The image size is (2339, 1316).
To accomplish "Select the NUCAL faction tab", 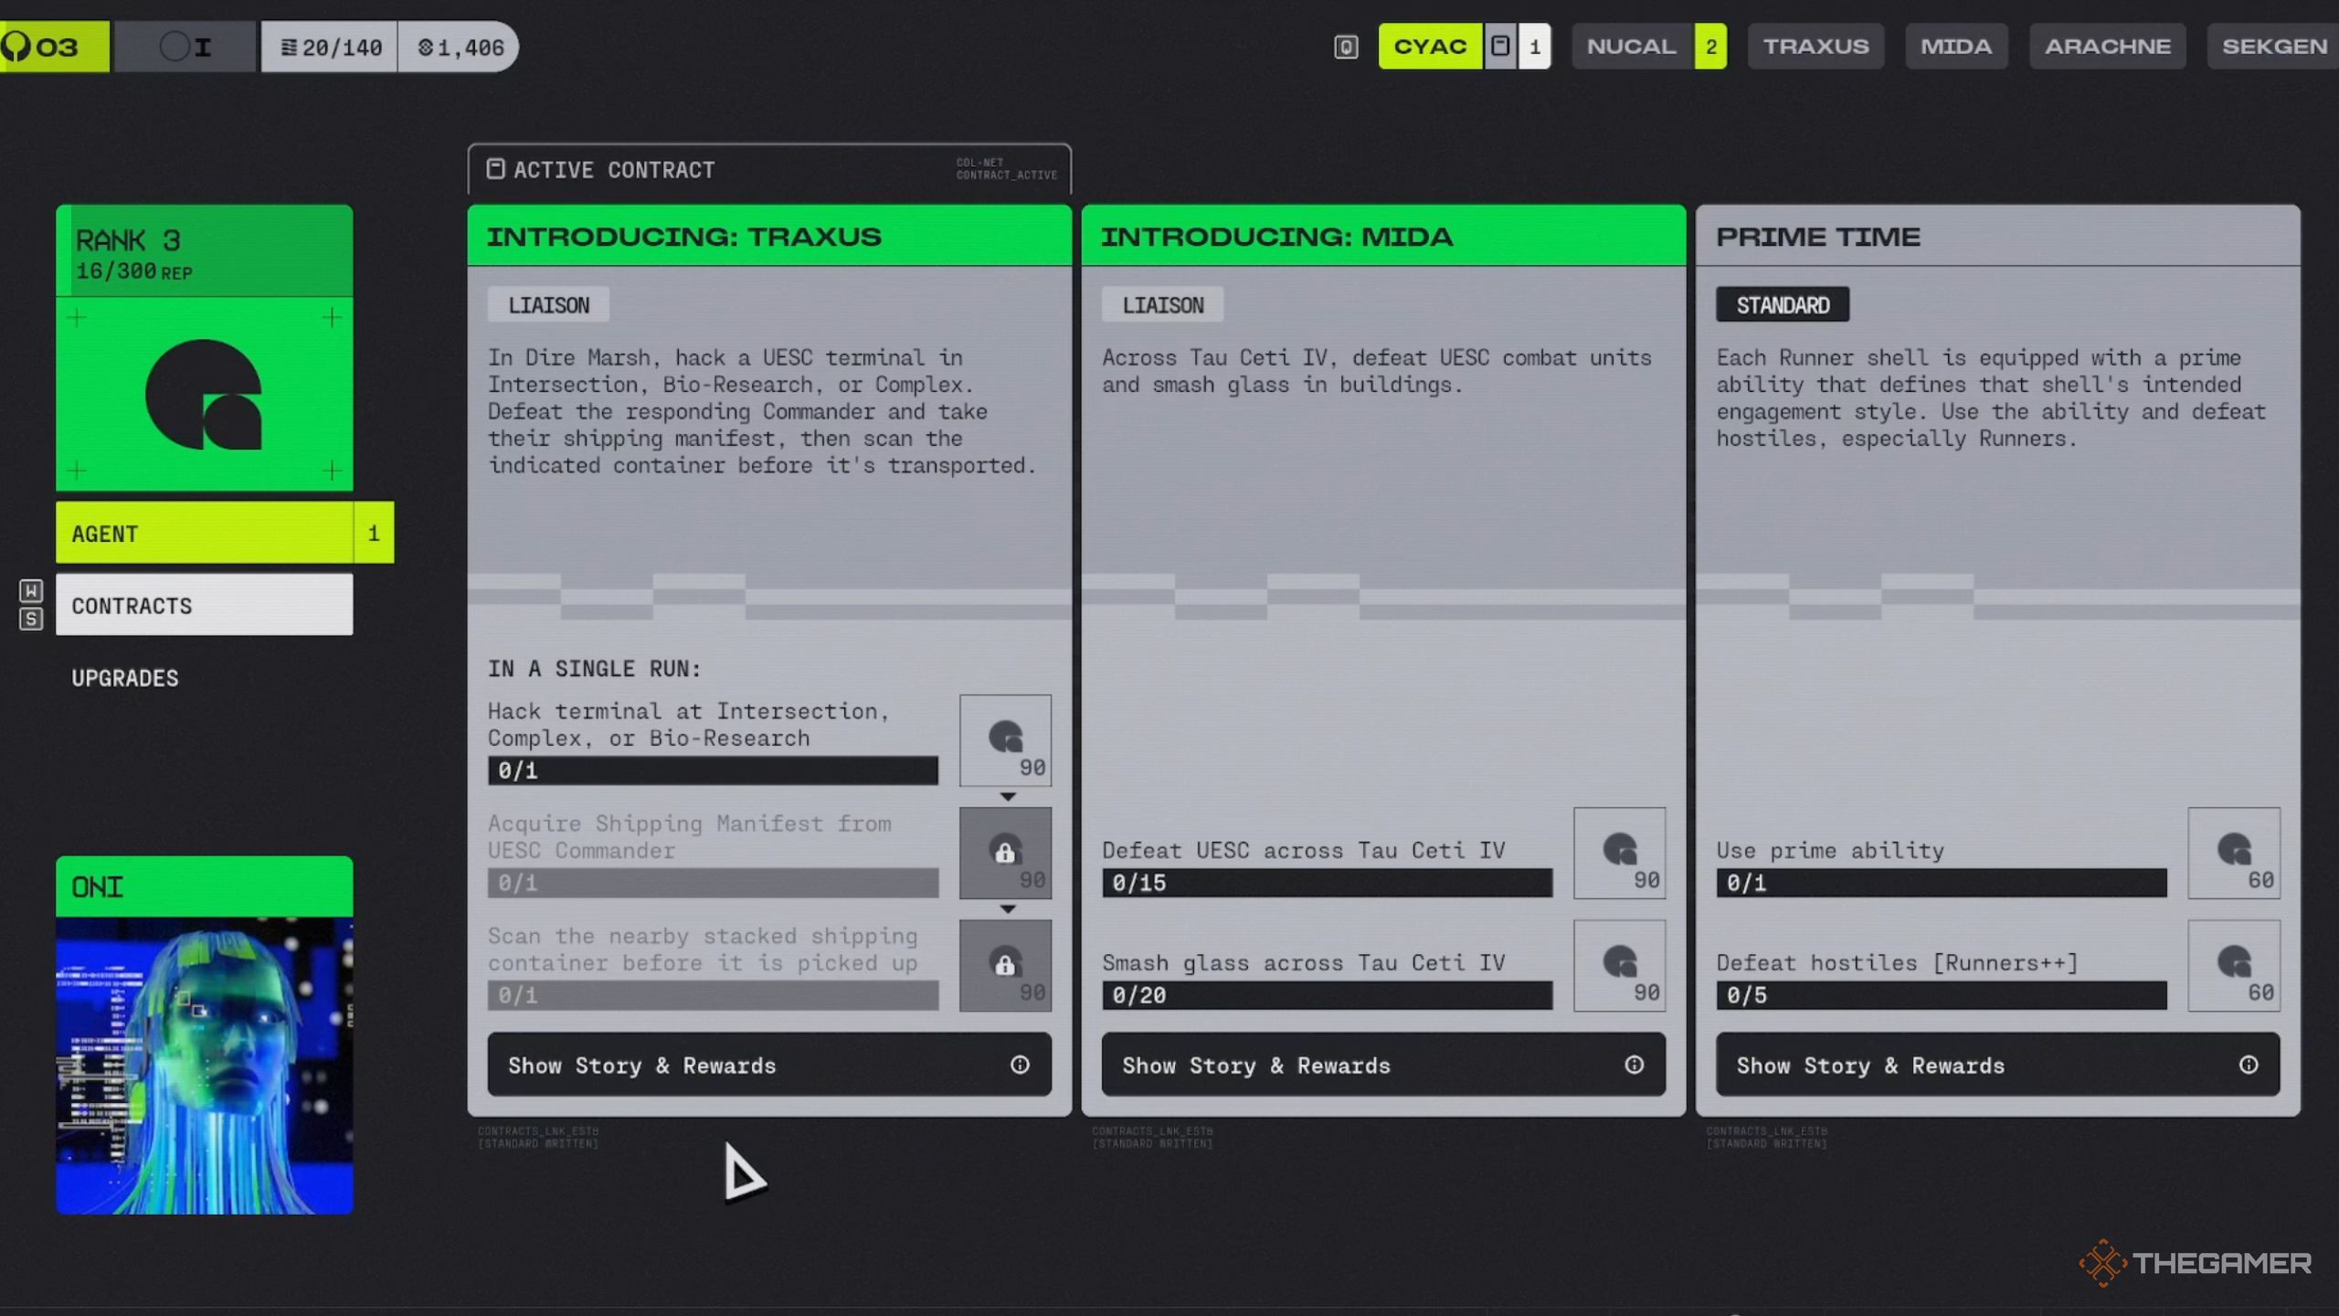I will click(1632, 47).
